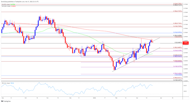Click the Feb date on the time axis
This screenshot has height=103, width=190.
click(x=116, y=98)
